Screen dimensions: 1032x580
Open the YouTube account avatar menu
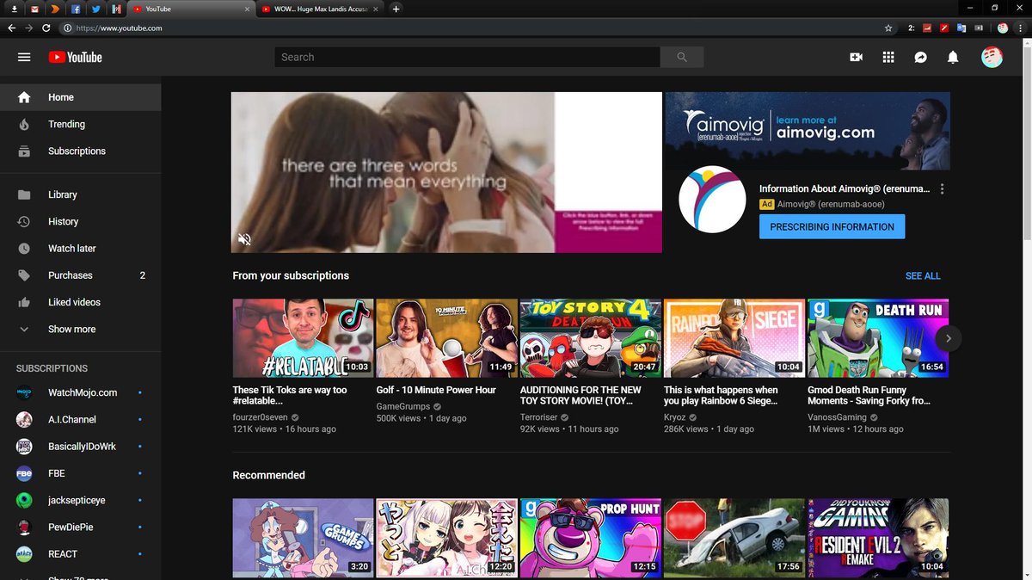992,57
